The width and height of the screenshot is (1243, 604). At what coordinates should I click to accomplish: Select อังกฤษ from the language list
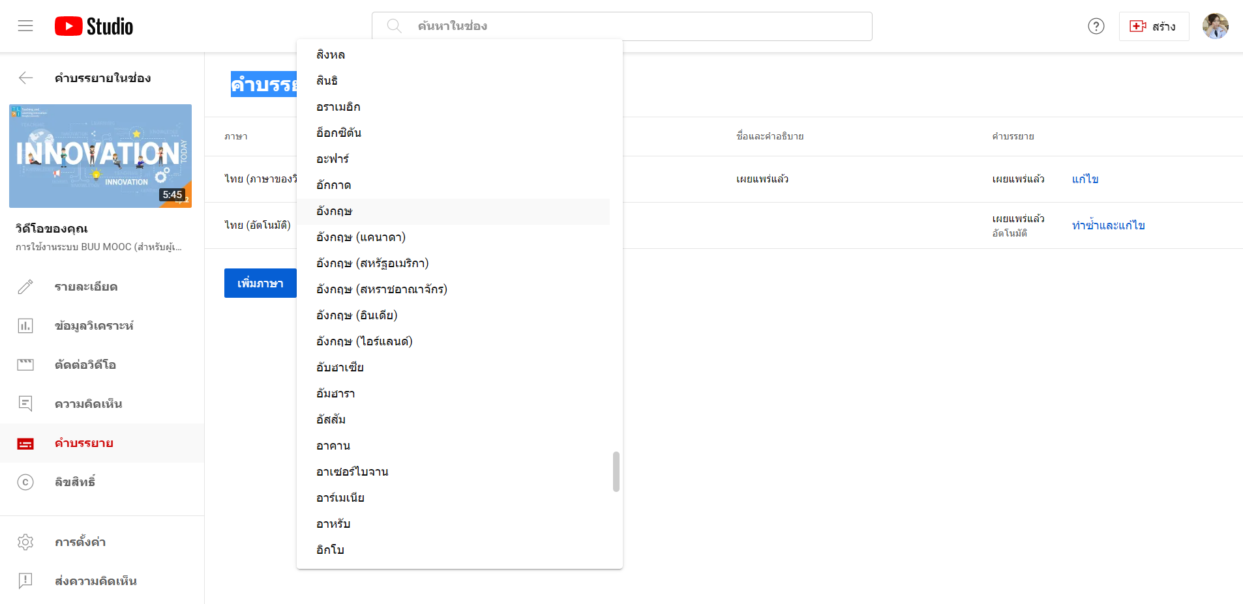(x=335, y=211)
